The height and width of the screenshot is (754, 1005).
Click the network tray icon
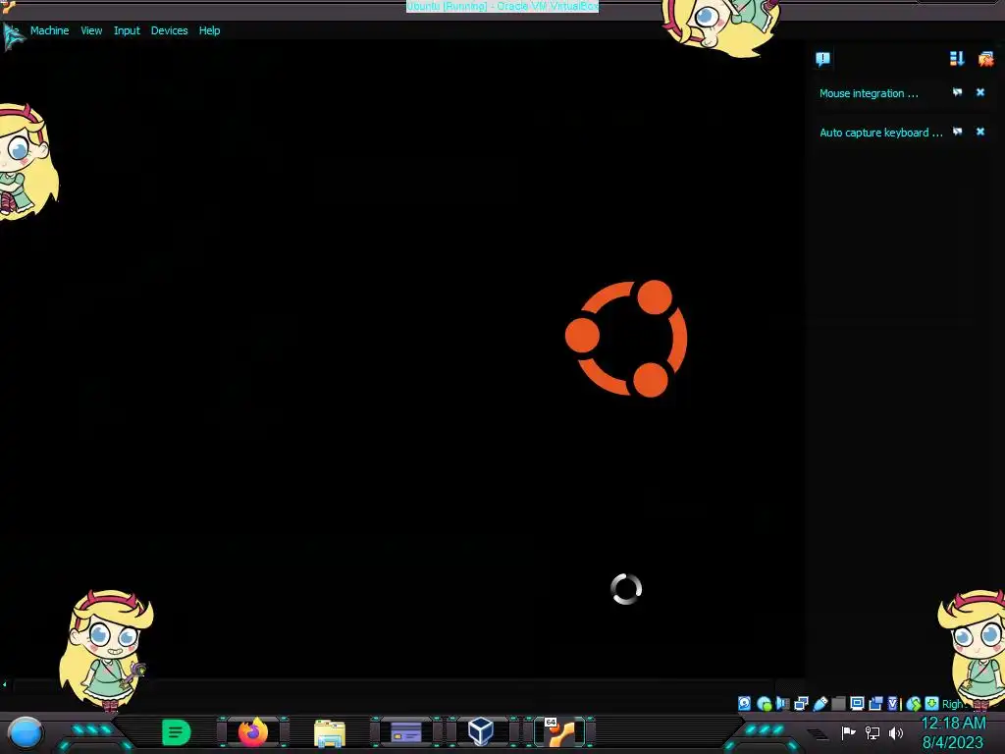(873, 732)
